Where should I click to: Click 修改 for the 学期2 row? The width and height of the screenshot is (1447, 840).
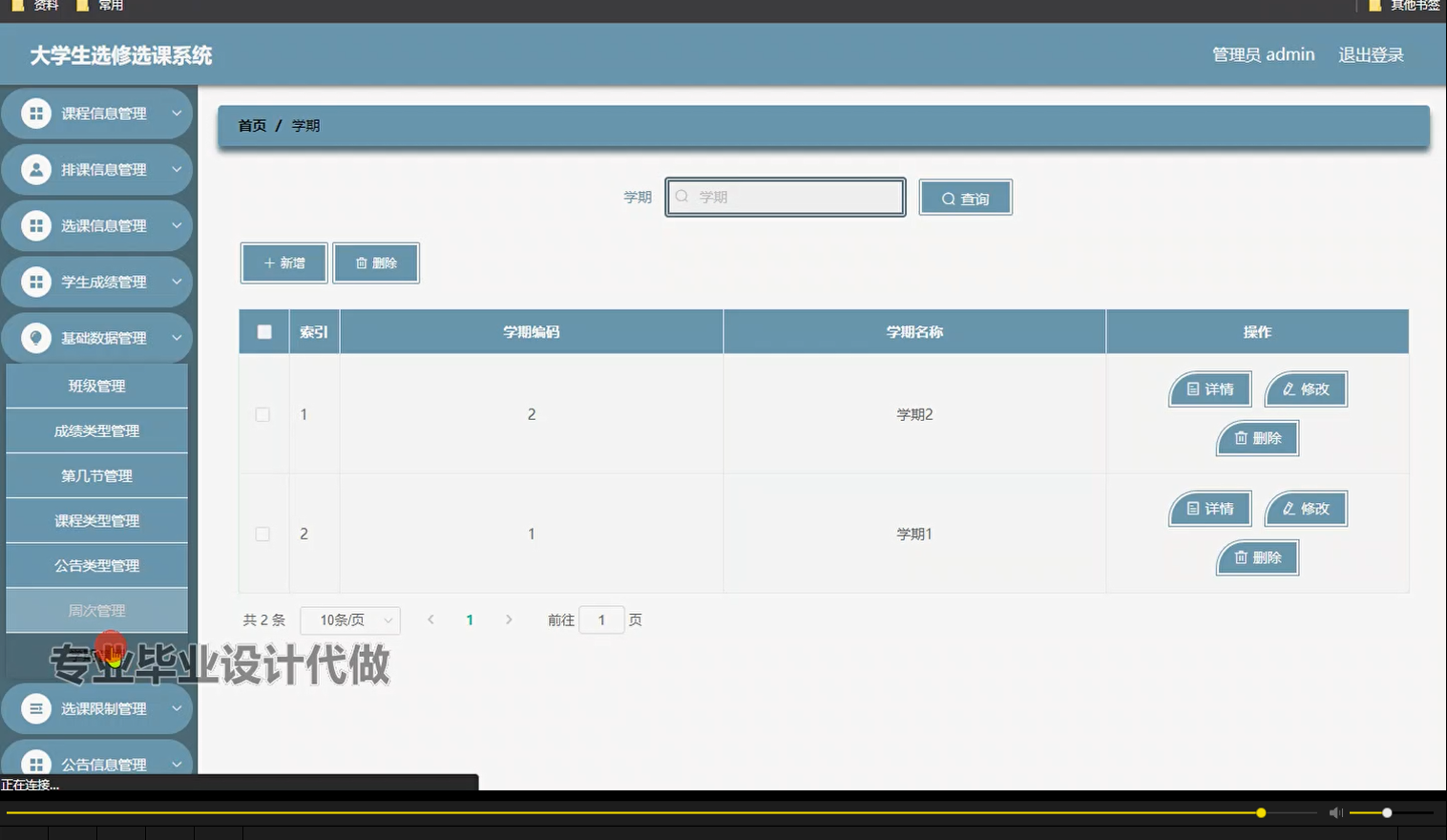[1306, 388]
